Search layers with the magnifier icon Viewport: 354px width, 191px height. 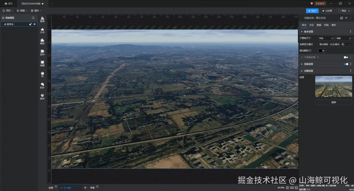pos(33,18)
